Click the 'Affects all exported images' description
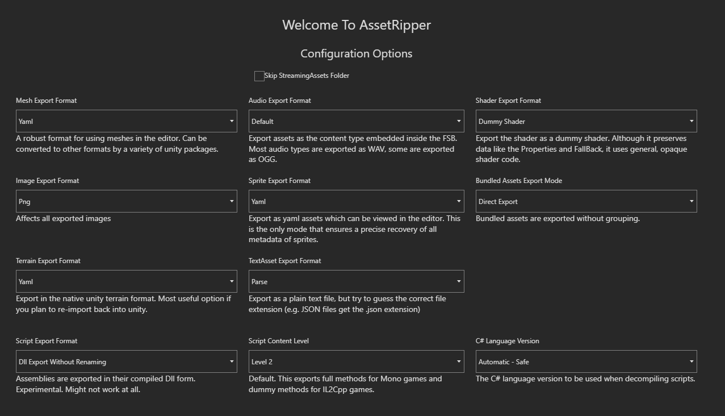The width and height of the screenshot is (725, 416). [64, 219]
